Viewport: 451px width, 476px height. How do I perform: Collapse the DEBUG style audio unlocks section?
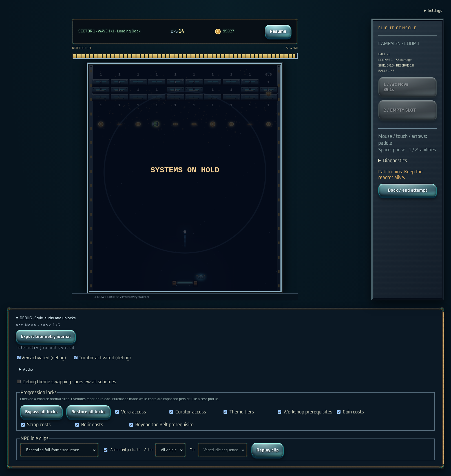(46, 318)
